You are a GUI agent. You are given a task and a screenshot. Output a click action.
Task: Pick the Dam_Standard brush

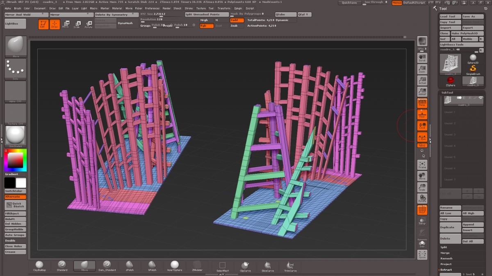pos(107,265)
